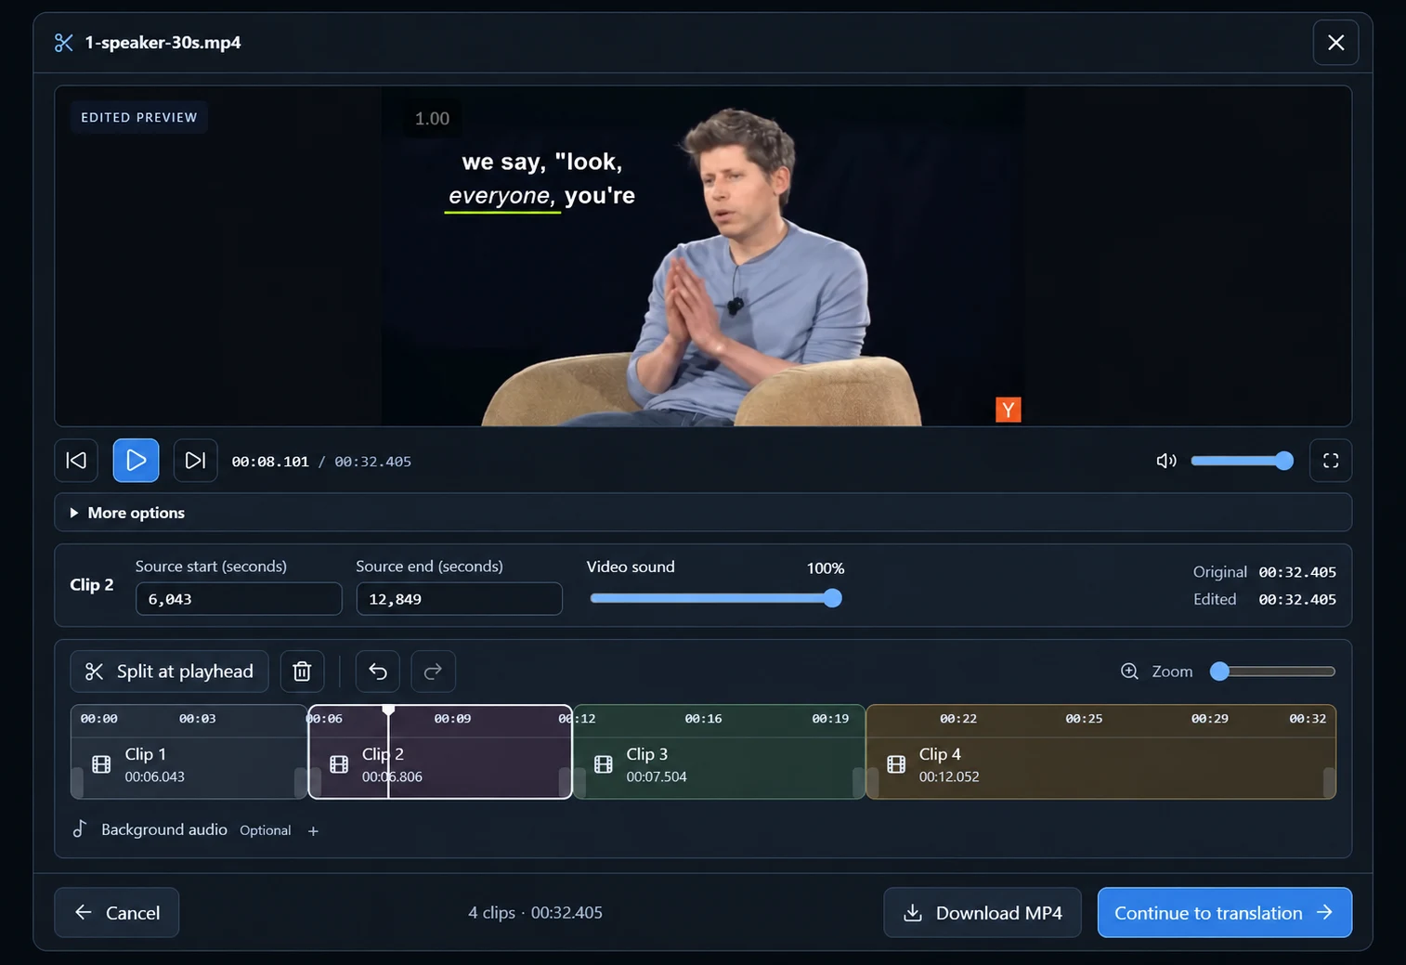This screenshot has height=965, width=1406.
Task: Continue to translation step
Action: point(1224,913)
